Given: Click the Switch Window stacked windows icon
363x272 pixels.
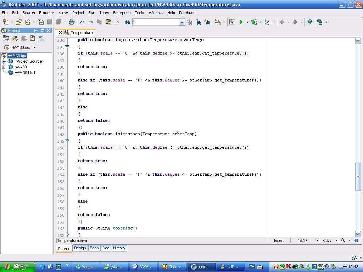Looking at the screenshot, I should pos(320,22).
